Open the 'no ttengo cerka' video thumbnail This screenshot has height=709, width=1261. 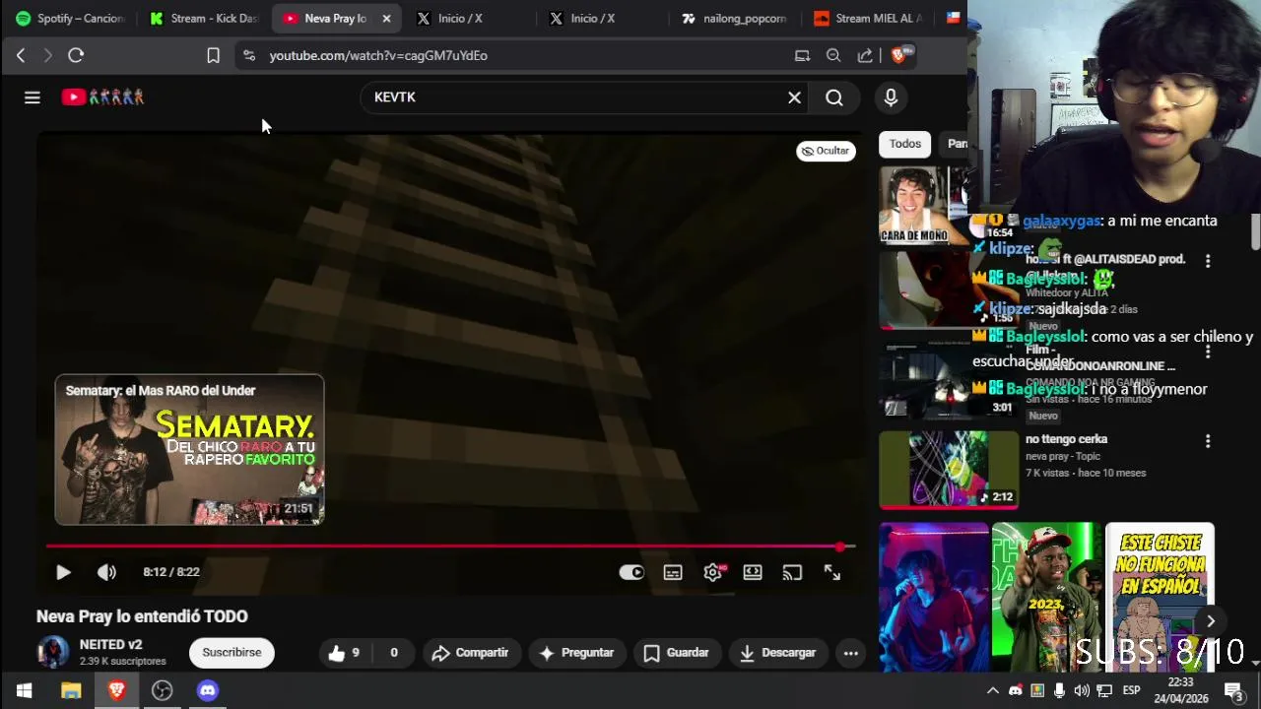point(949,470)
